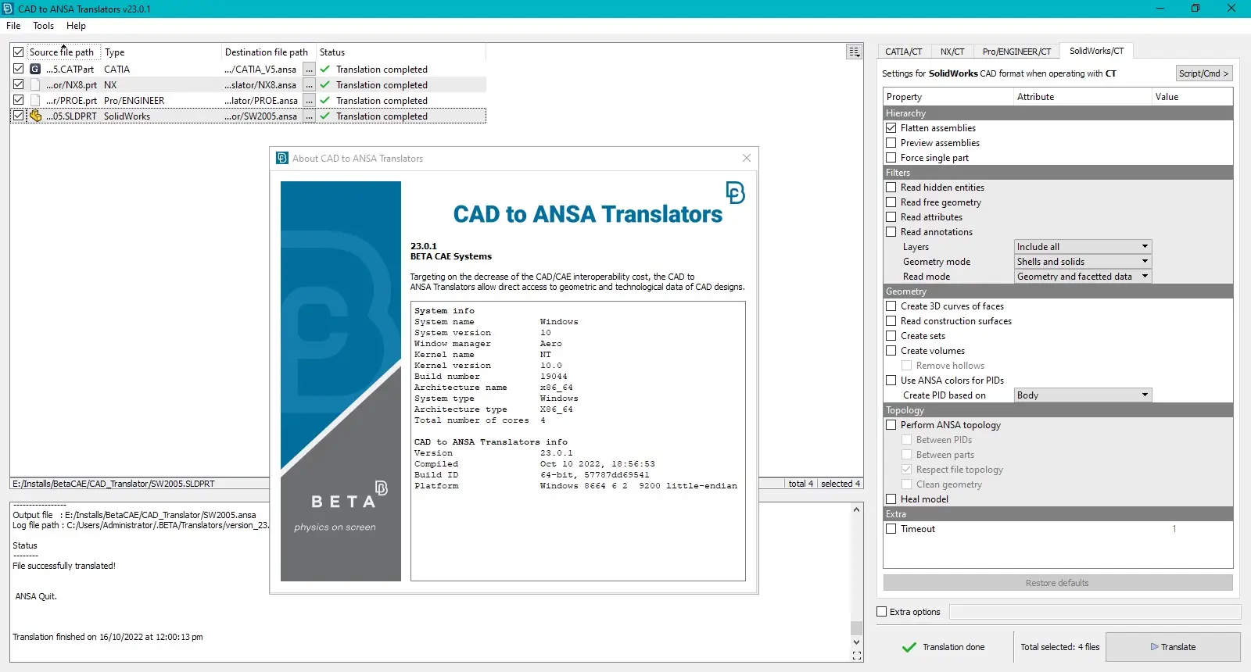
Task: Enable Perform ANSA topology
Action: click(891, 424)
